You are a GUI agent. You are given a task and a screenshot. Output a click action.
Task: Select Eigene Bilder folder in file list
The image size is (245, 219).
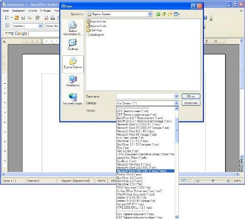pos(97,22)
